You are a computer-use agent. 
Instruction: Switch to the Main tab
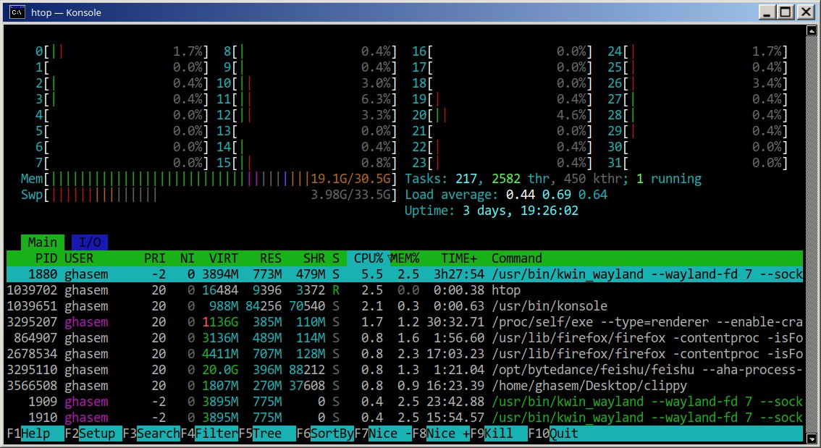pos(43,242)
